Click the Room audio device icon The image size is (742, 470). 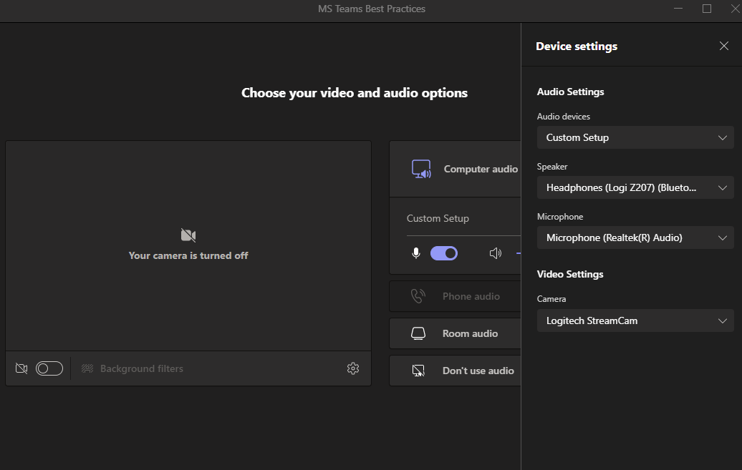tap(418, 333)
